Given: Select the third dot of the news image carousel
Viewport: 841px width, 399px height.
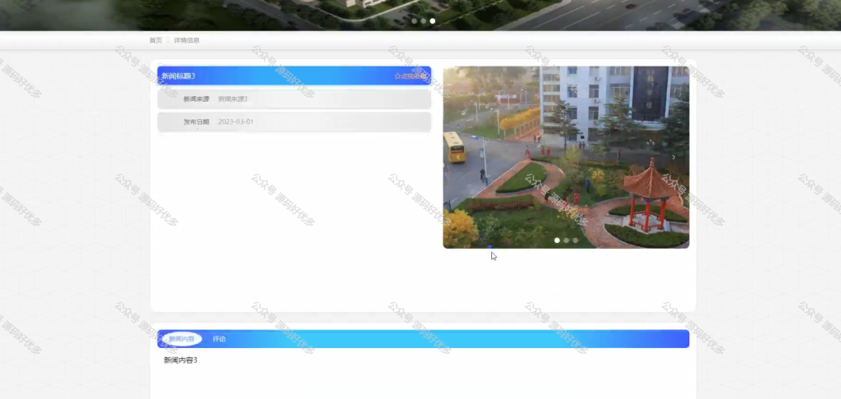Looking at the screenshot, I should 575,241.
